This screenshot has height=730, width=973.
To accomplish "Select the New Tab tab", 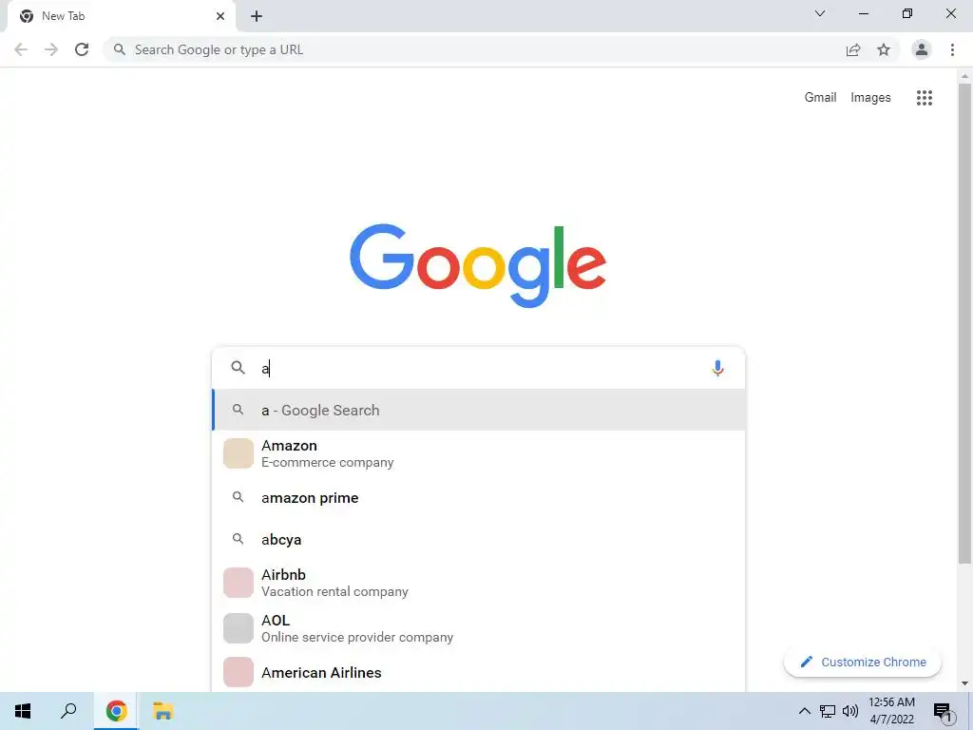I will coord(121,16).
